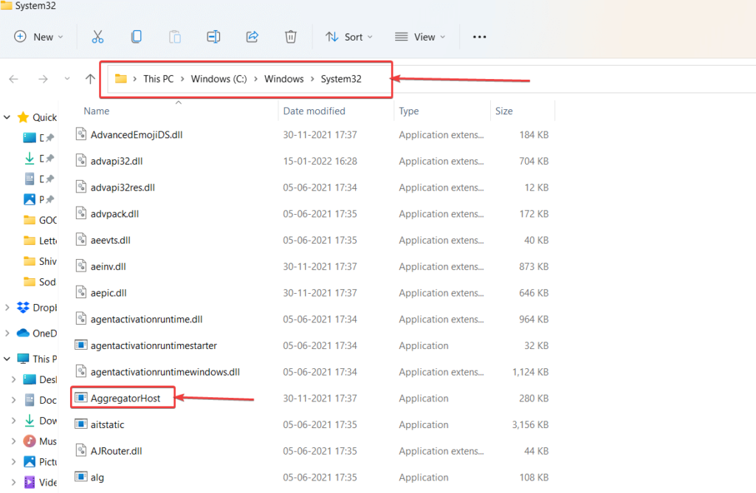Click the aitstatic application icon
Screen dimensions: 756x493
pos(81,424)
